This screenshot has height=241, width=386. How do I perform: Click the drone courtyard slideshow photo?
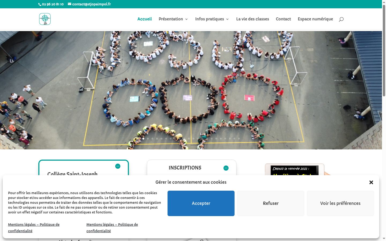(191, 90)
